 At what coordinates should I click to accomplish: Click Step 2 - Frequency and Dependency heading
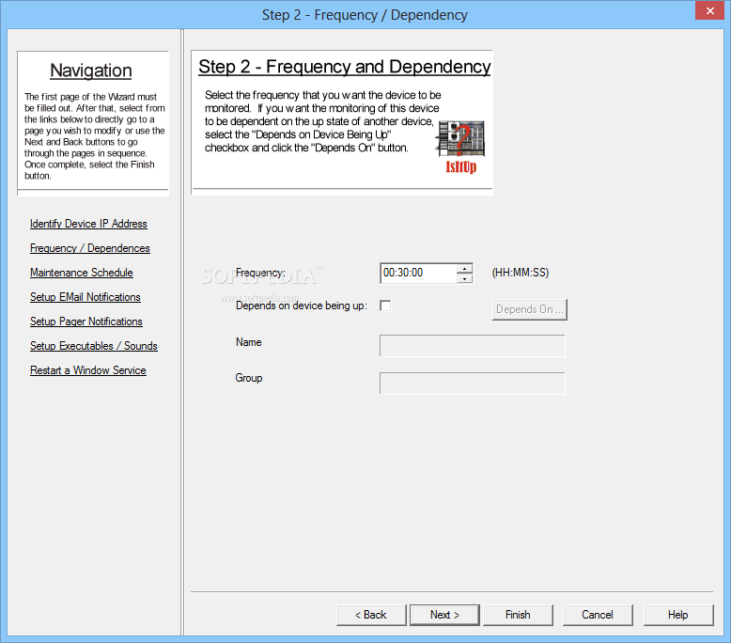point(345,67)
